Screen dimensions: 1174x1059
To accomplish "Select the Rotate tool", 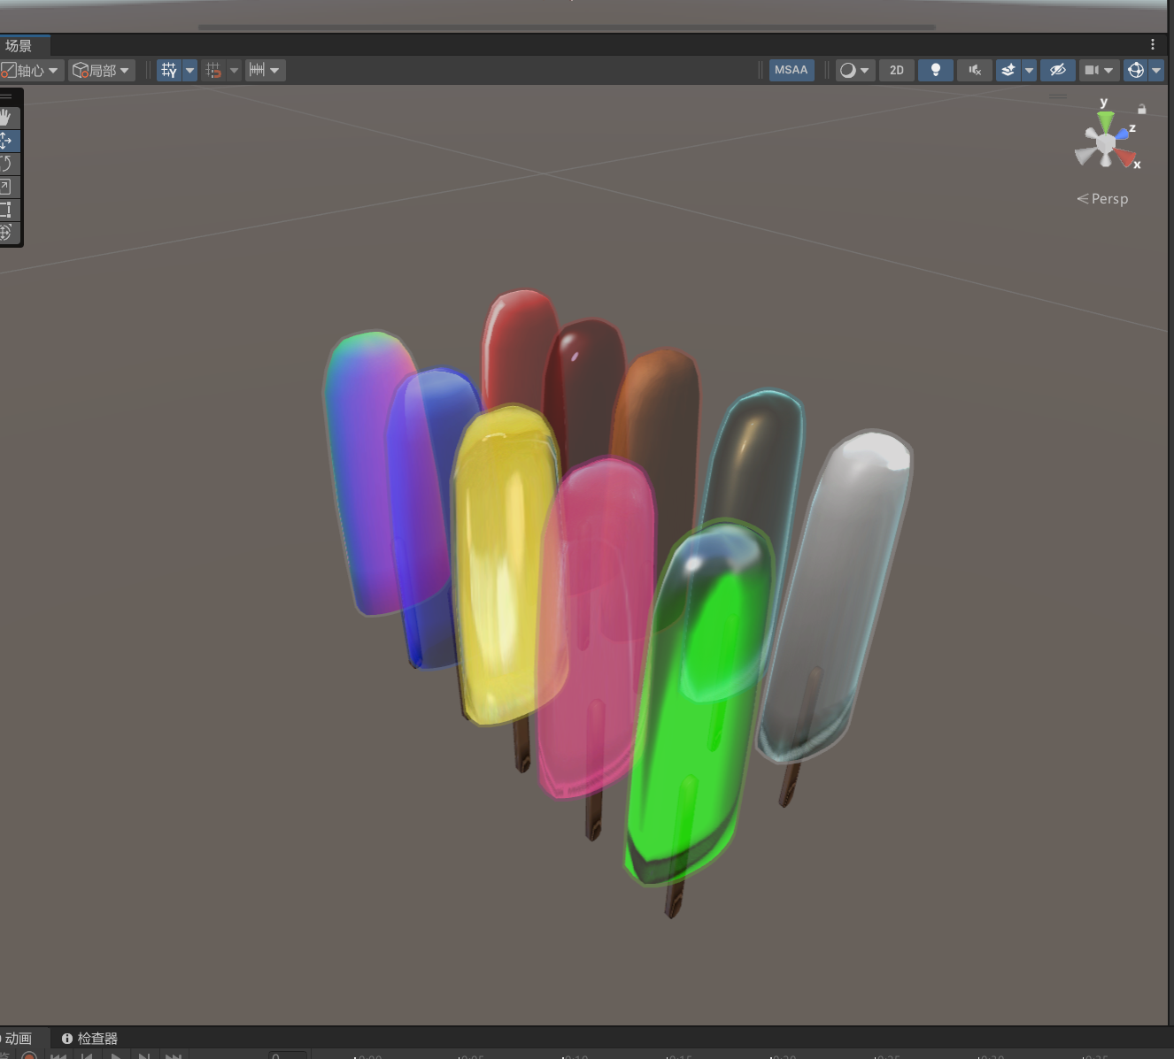I will pos(7,164).
